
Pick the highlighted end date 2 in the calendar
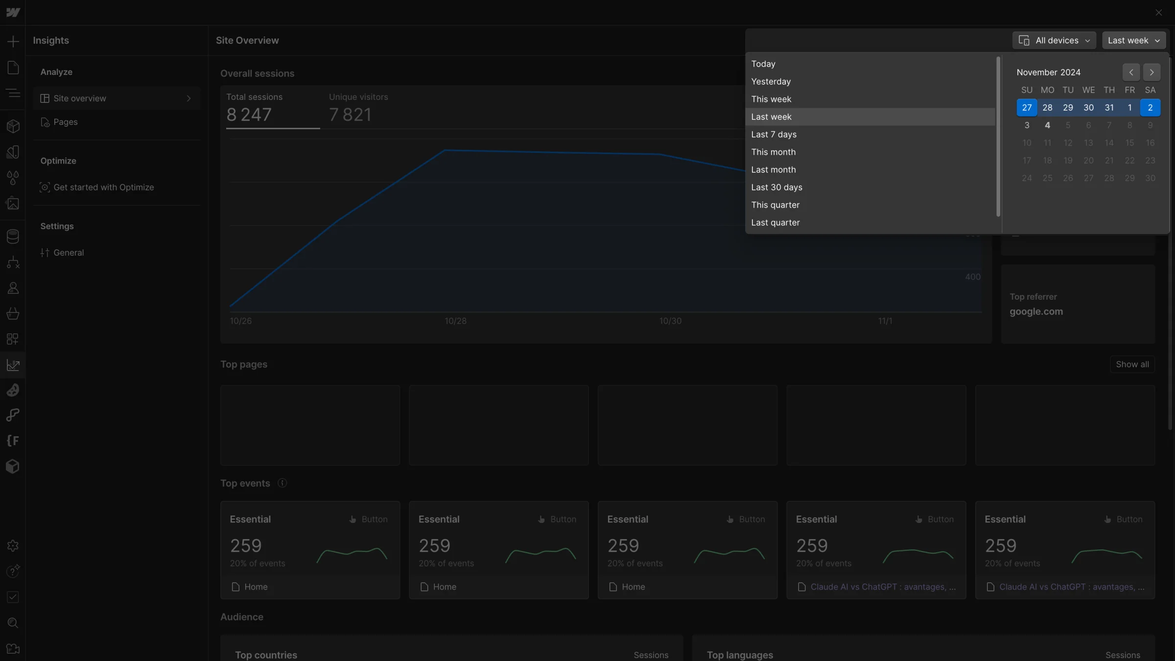[1150, 108]
